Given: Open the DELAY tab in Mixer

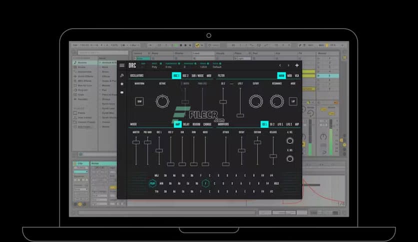Looking at the screenshot, I should pos(186,124).
